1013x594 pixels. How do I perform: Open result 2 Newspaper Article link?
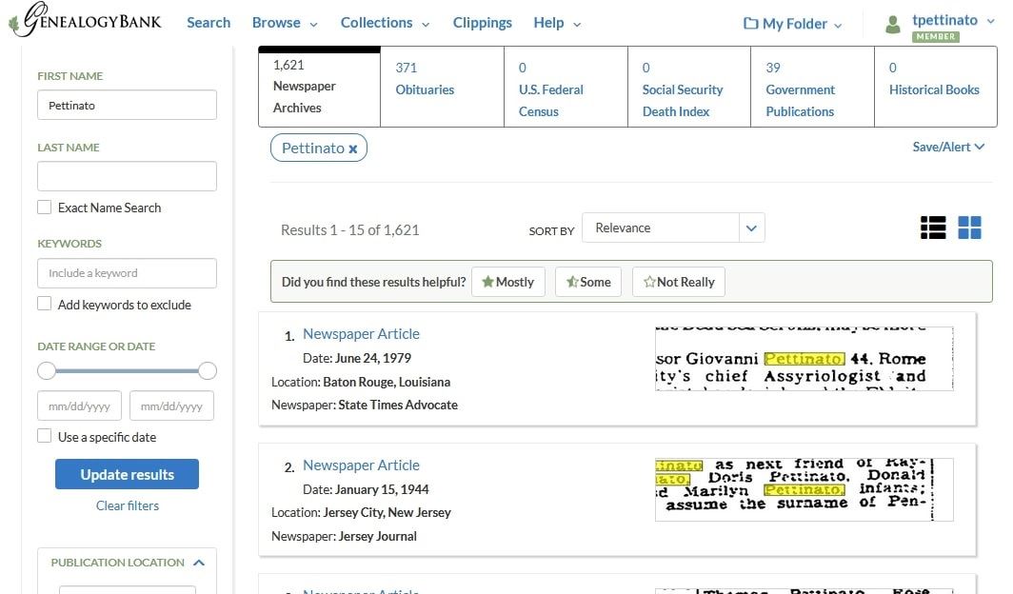pos(361,465)
